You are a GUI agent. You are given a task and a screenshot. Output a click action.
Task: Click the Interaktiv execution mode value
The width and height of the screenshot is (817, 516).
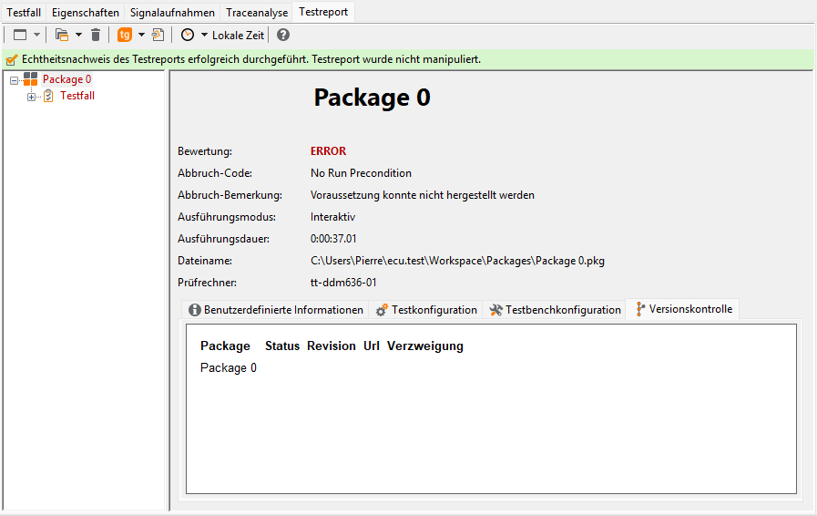point(332,217)
